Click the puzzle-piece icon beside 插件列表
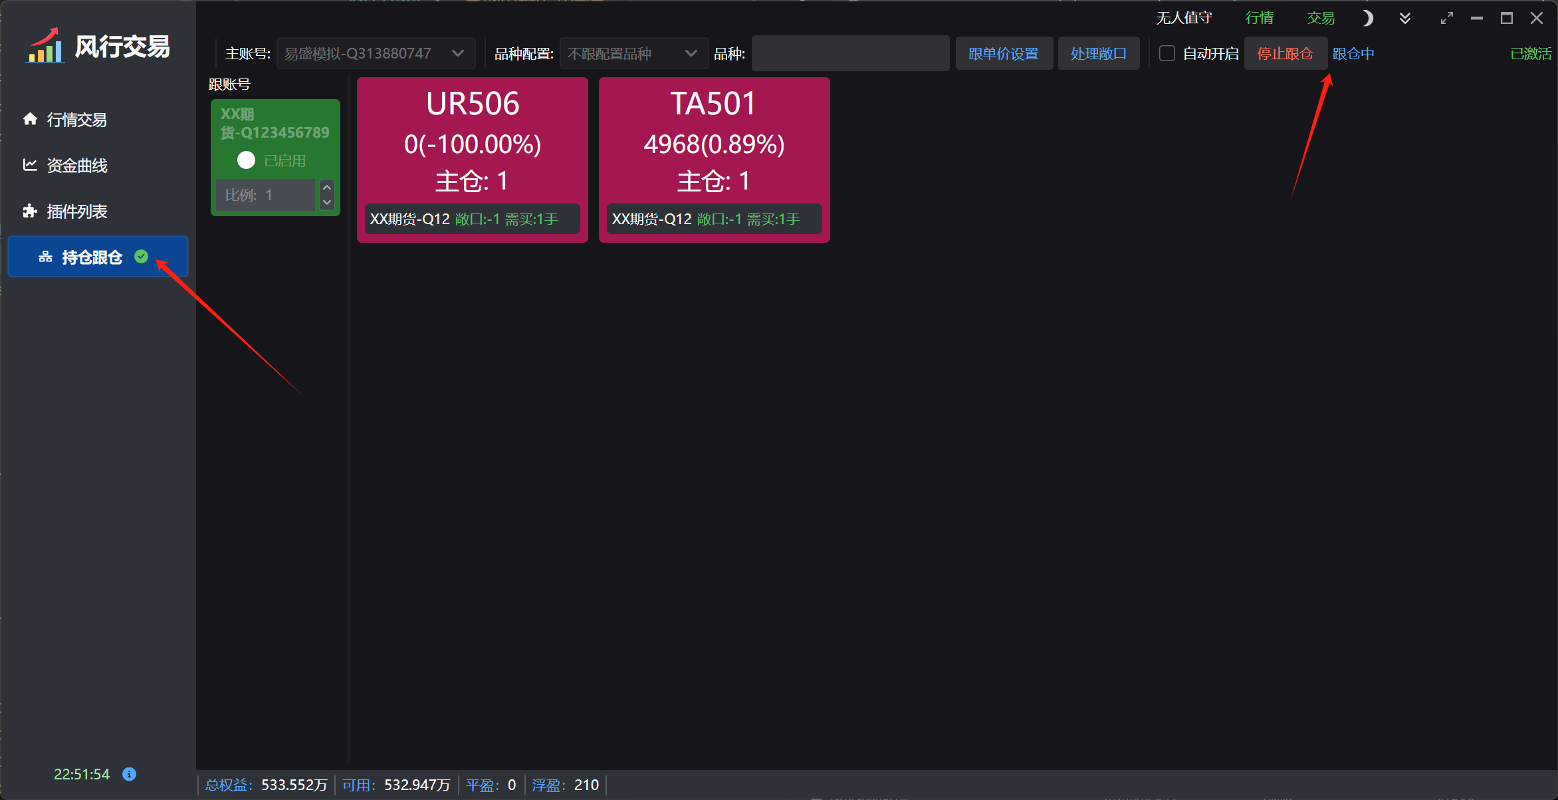 tap(30, 211)
